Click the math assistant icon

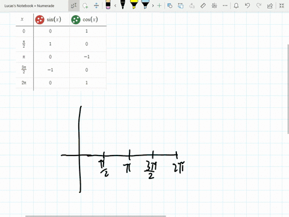coord(214,5)
